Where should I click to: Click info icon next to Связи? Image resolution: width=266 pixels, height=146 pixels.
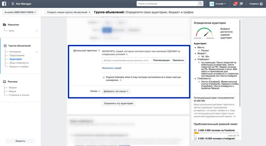click(99, 91)
